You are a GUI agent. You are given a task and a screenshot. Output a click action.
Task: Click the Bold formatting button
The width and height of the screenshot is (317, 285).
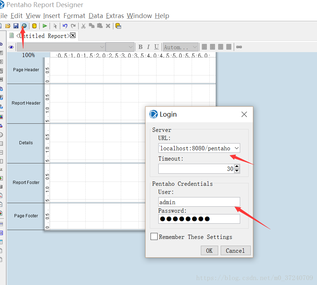(x=141, y=47)
